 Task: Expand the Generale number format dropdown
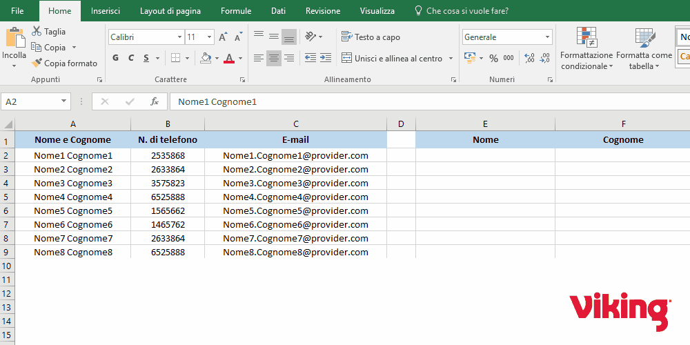click(547, 37)
